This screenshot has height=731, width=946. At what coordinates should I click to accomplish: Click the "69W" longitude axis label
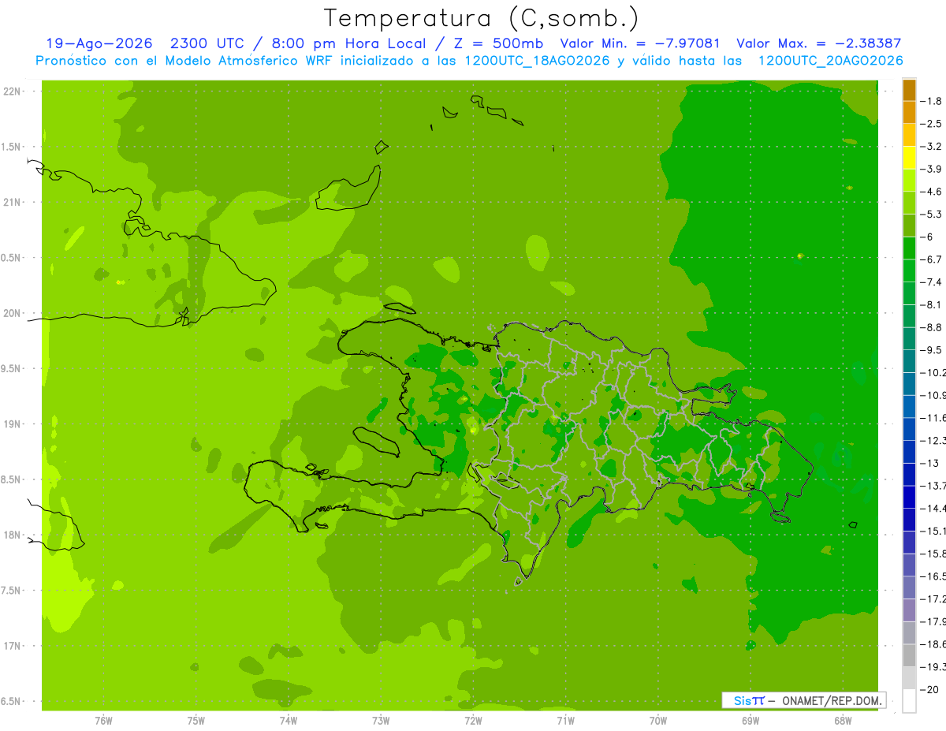[750, 719]
